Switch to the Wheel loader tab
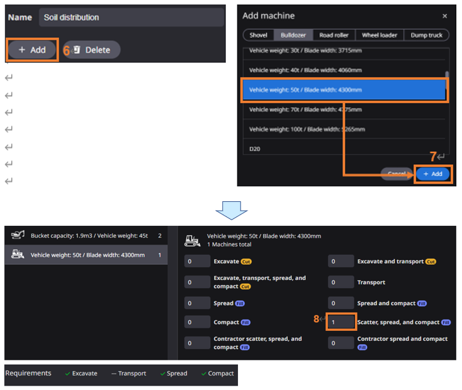The width and height of the screenshot is (462, 390). (x=380, y=35)
